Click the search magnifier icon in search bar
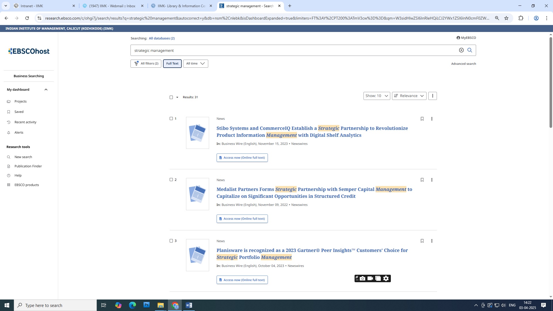Viewport: 553px width, 311px height. pos(469,50)
